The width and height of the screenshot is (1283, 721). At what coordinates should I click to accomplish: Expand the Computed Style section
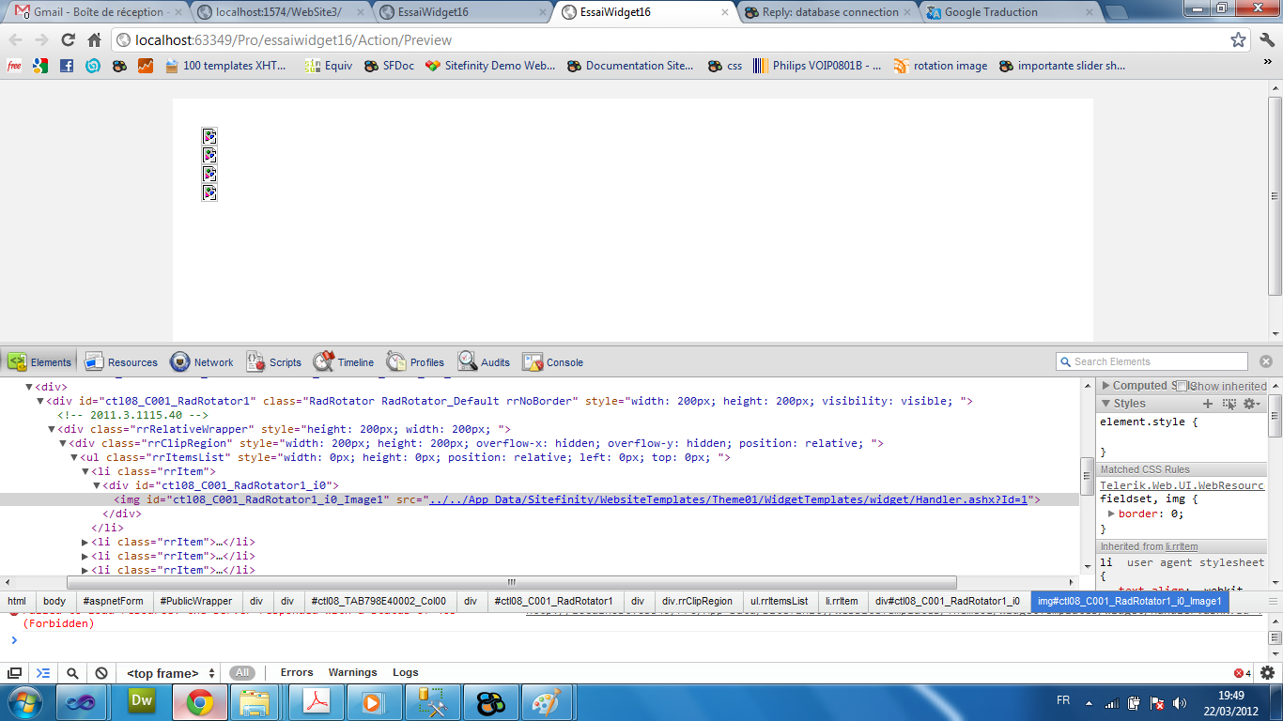point(1106,386)
